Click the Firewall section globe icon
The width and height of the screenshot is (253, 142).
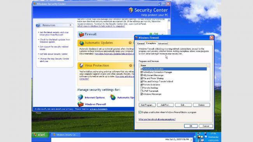tap(81, 34)
